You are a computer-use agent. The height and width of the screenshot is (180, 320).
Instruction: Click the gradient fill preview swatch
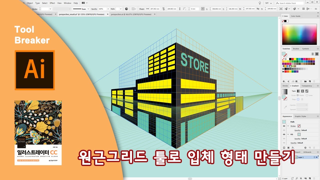[284, 91]
